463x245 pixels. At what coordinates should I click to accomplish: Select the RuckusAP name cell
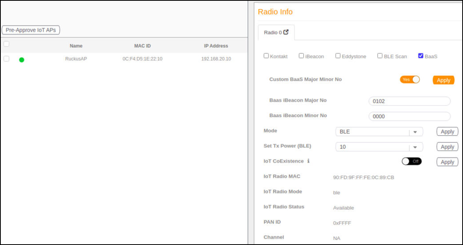pyautogui.click(x=76, y=59)
